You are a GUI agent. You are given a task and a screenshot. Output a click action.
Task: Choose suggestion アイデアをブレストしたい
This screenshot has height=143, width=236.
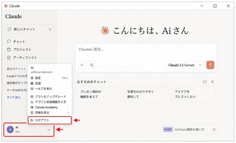point(193,94)
